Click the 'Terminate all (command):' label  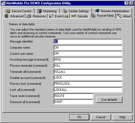tap(26, 72)
